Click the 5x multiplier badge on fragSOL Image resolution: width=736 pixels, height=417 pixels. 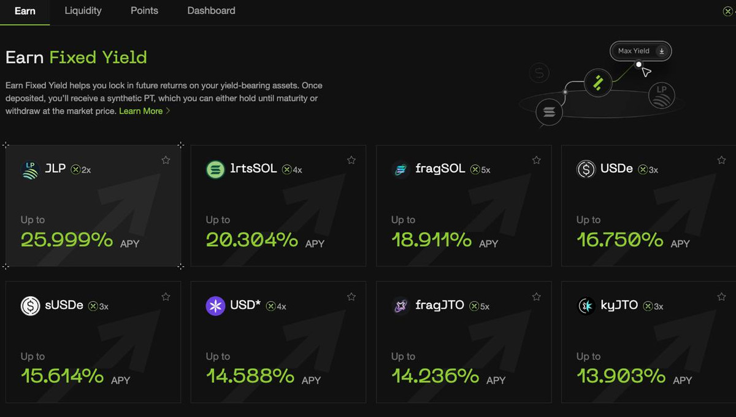pyautogui.click(x=480, y=170)
